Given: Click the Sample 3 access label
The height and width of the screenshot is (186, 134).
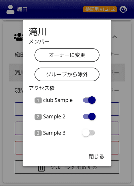Looking at the screenshot, I should click(x=54, y=133).
